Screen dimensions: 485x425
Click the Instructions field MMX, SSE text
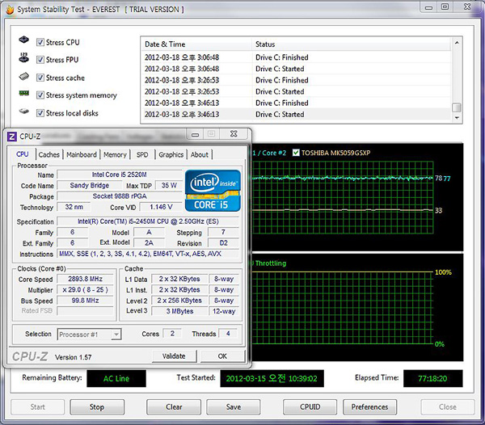[148, 254]
